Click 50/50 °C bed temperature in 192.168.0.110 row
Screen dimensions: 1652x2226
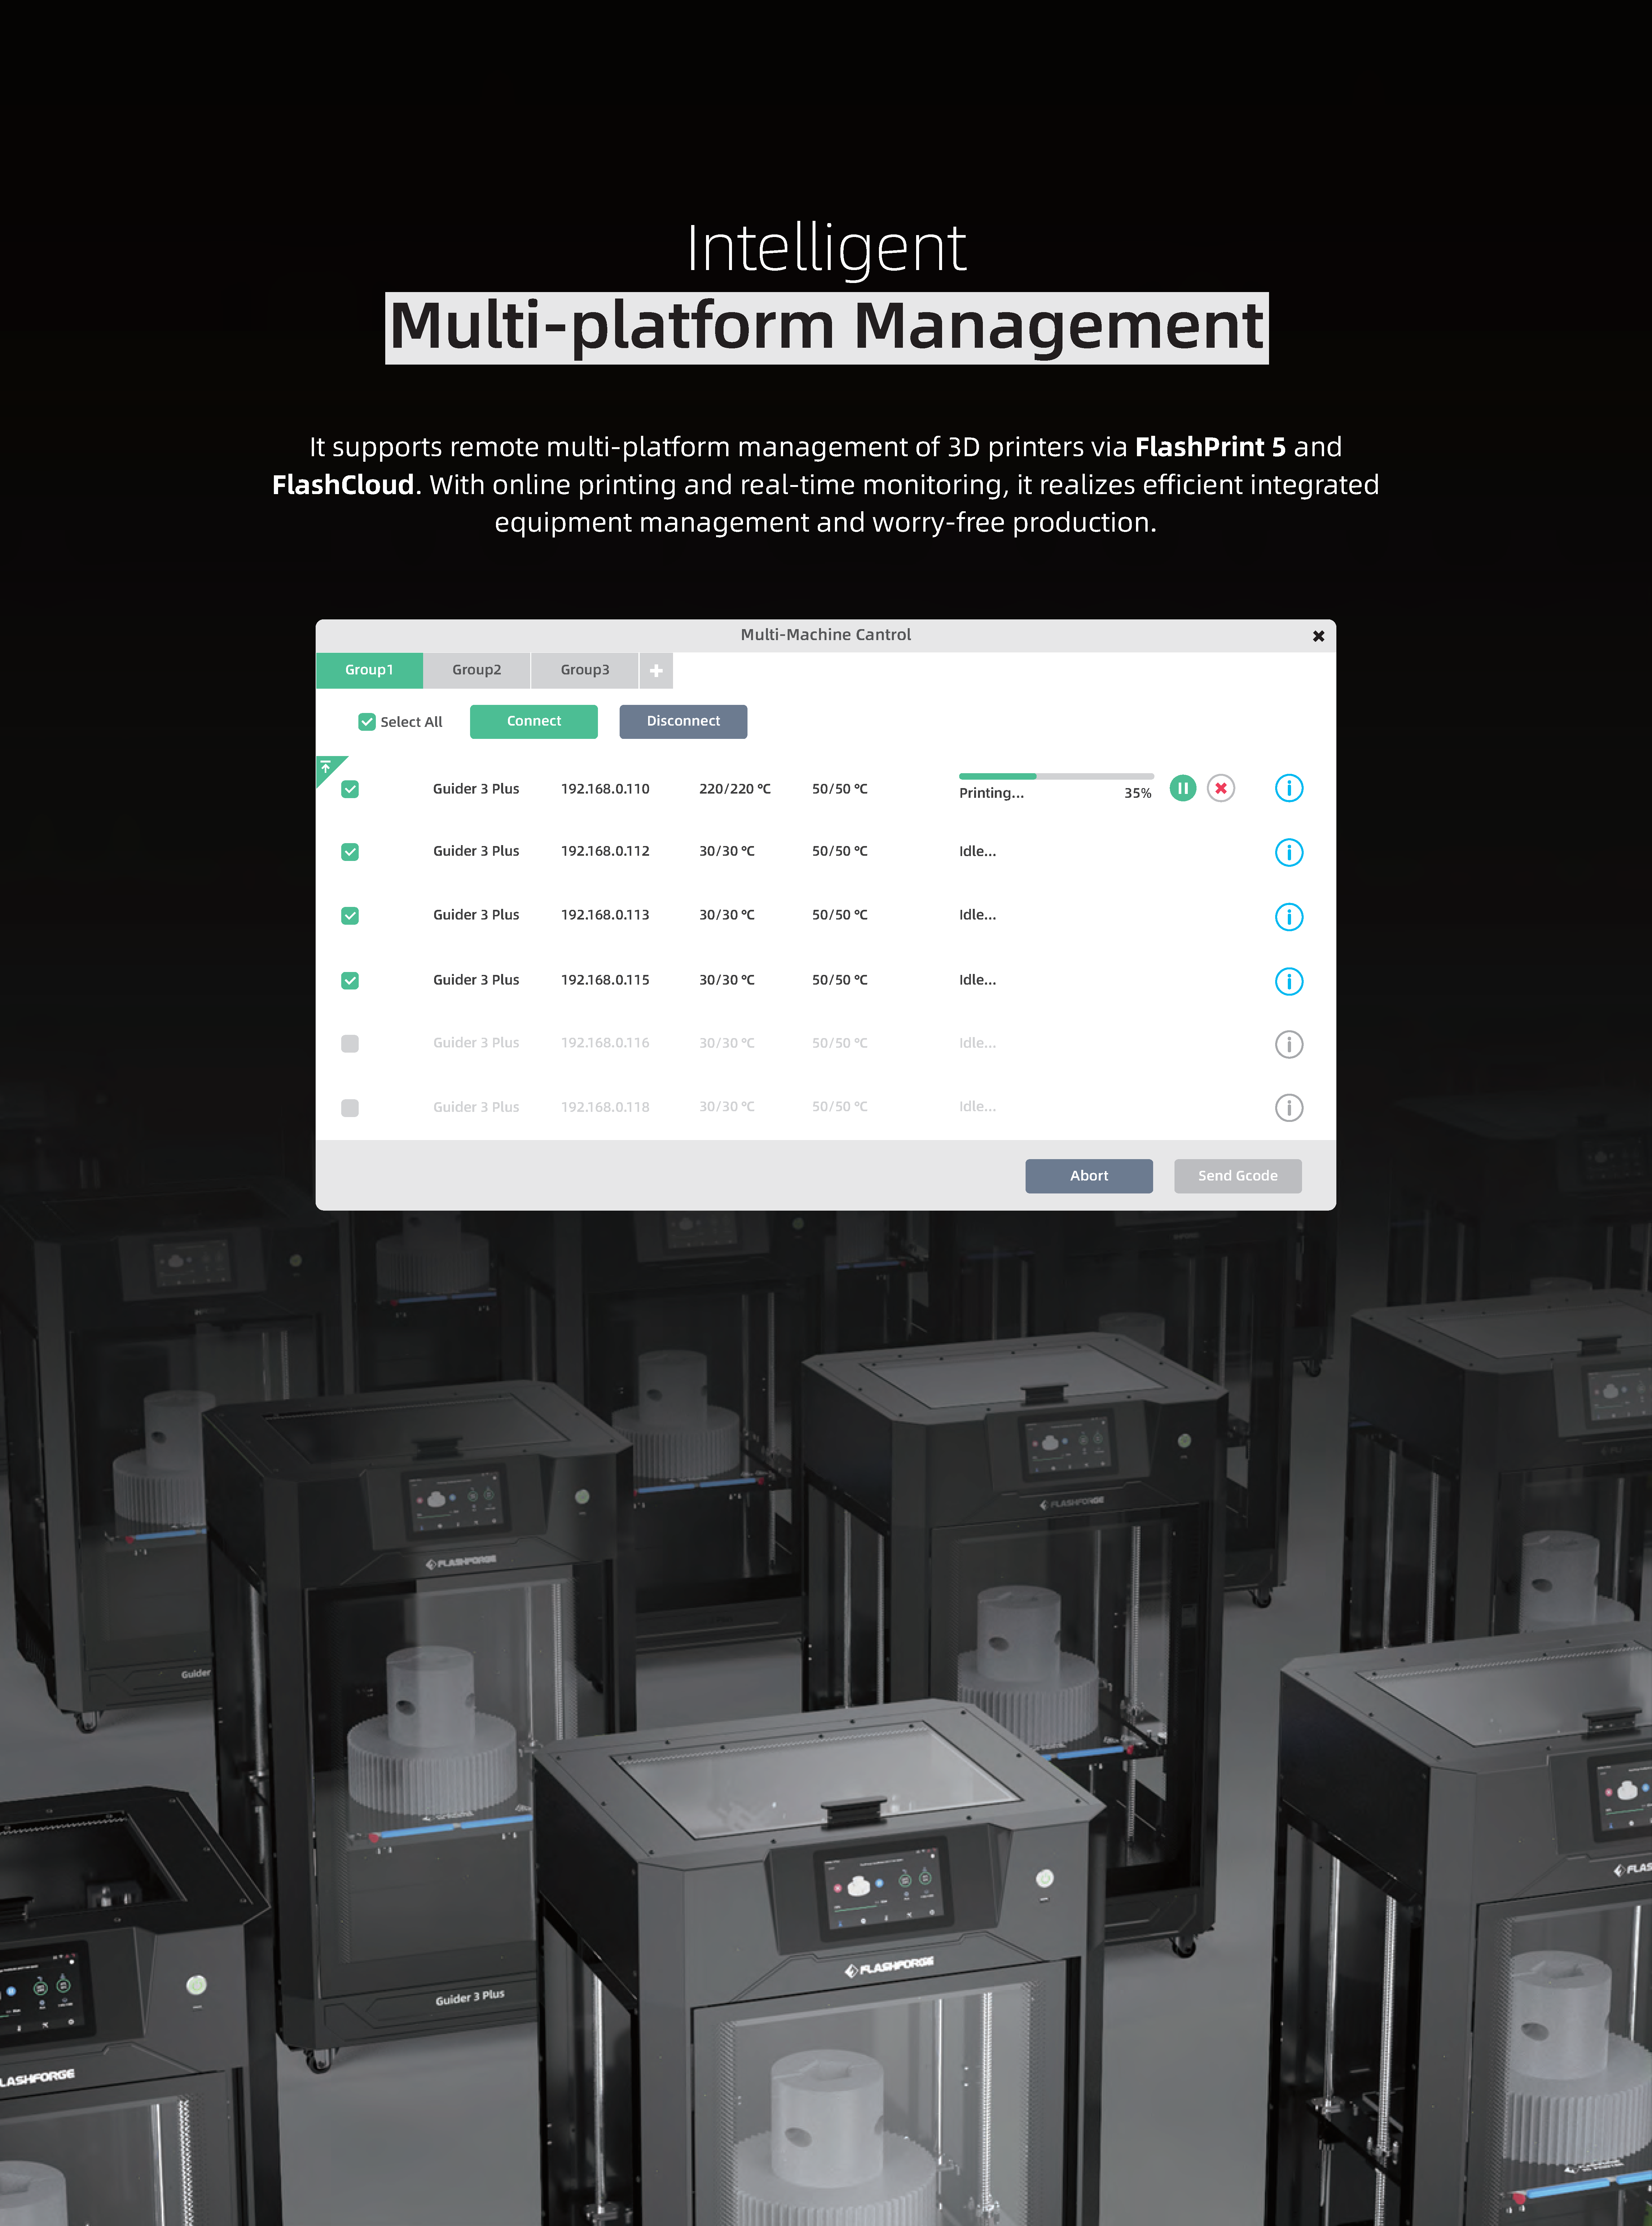coord(840,789)
